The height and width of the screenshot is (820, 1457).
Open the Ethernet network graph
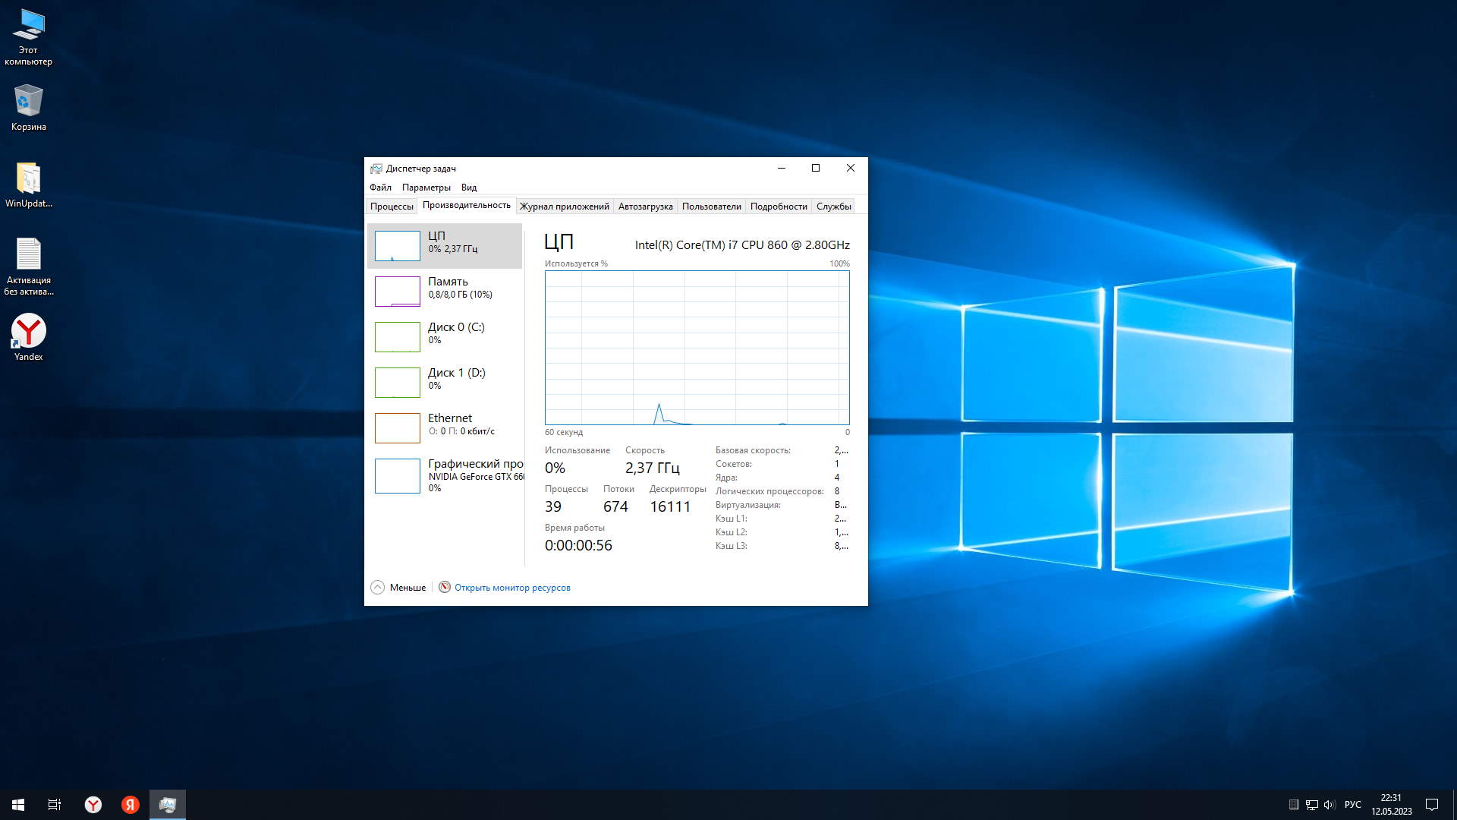[397, 428]
